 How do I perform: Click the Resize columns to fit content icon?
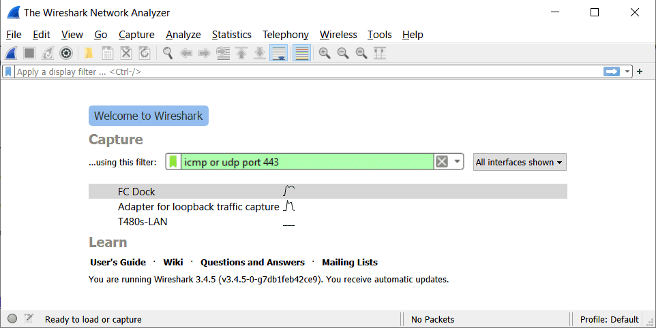[379, 53]
